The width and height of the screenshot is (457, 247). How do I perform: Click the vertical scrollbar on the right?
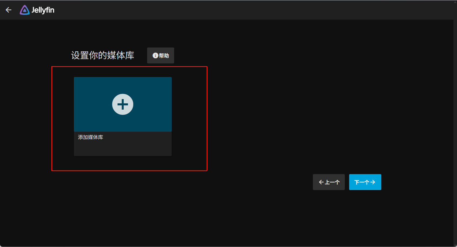(x=455, y=123)
